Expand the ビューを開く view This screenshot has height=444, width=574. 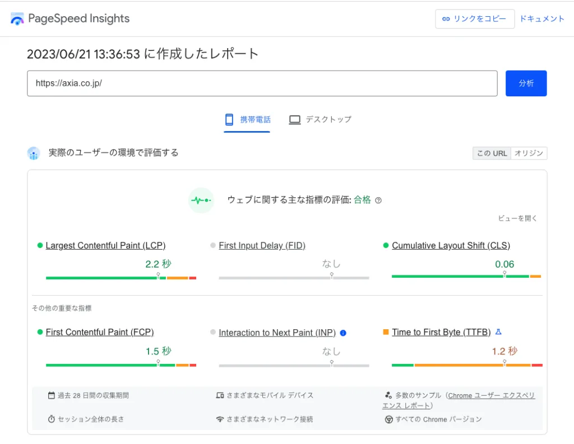click(517, 218)
